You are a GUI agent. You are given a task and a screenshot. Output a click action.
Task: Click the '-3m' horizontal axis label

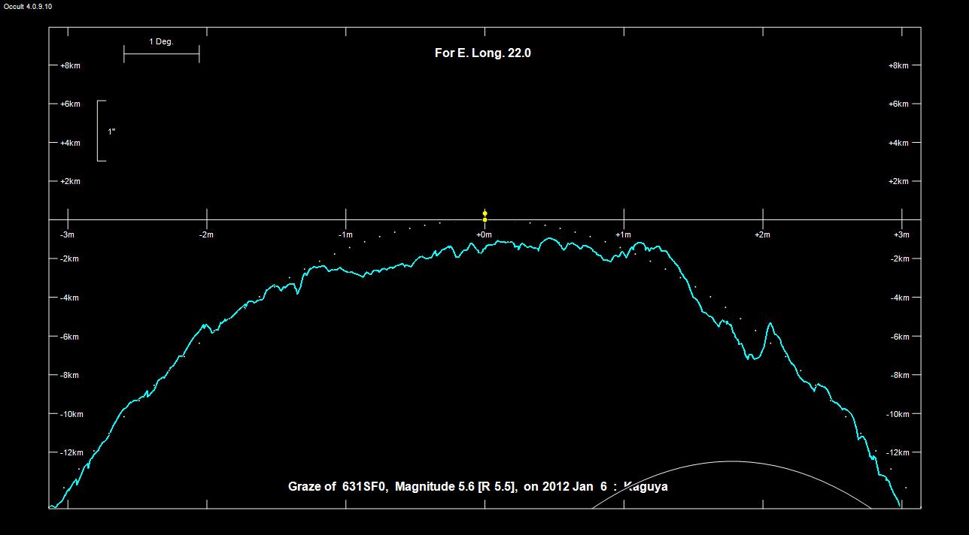(x=67, y=235)
